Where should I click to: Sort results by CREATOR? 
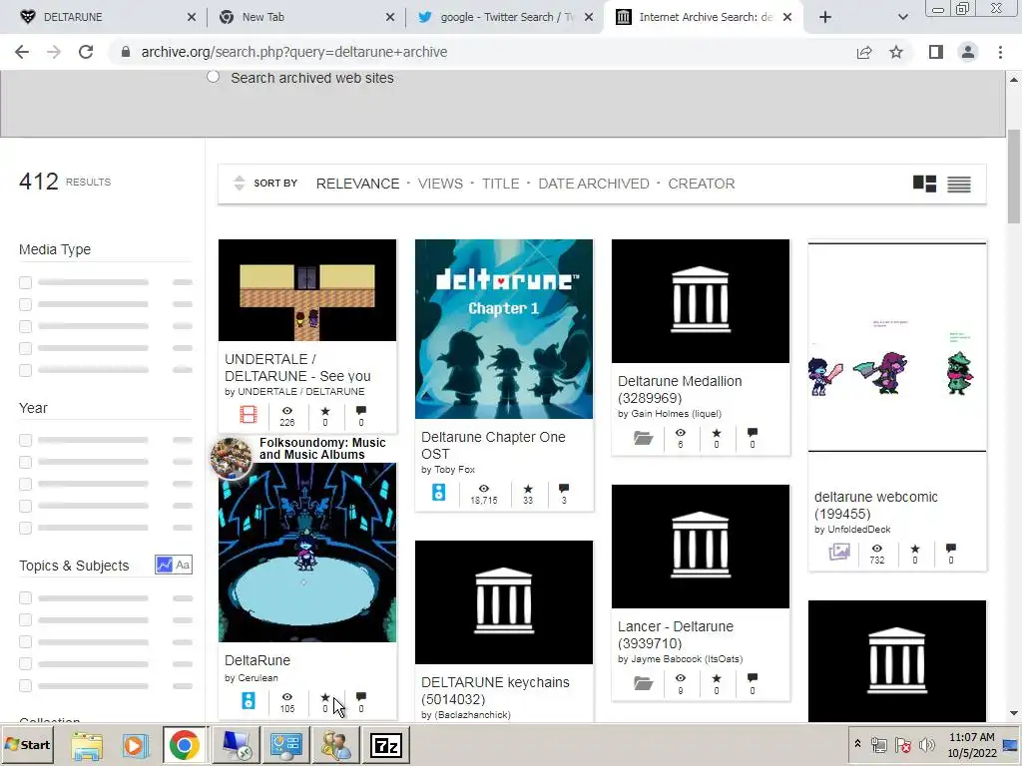[702, 184]
